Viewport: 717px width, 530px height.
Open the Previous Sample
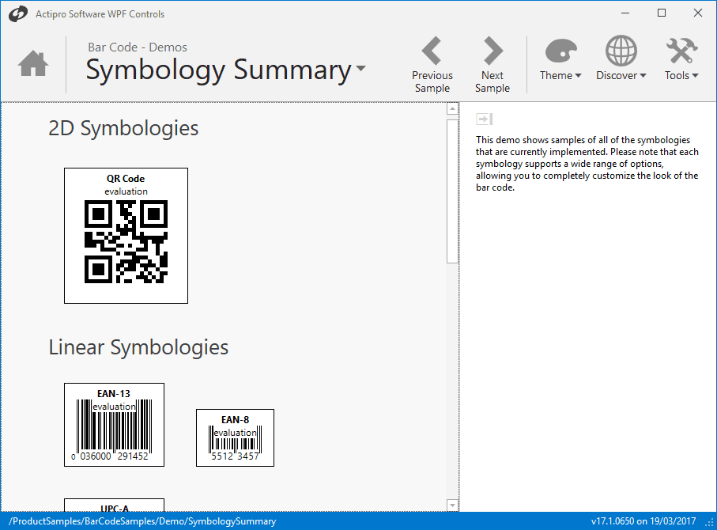click(432, 65)
